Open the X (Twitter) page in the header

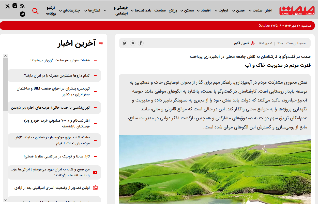pyautogui.click(x=8, y=6)
